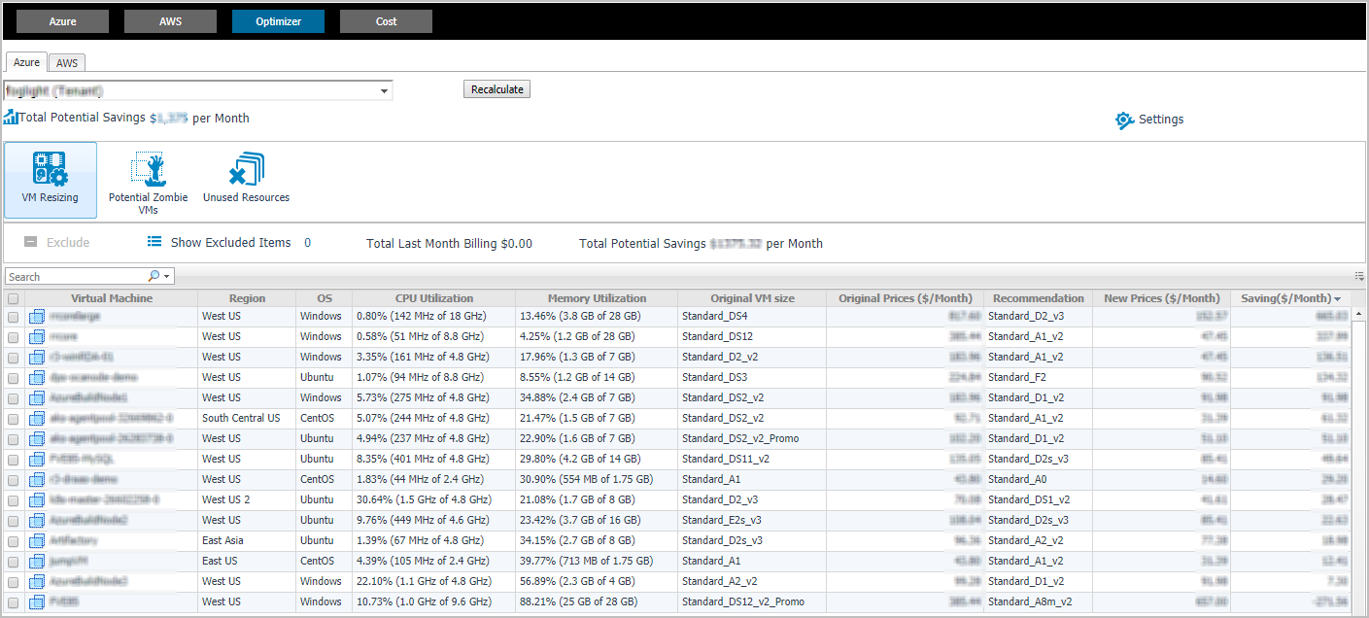
Task: Open the Cost top navigation tab
Action: coord(386,21)
